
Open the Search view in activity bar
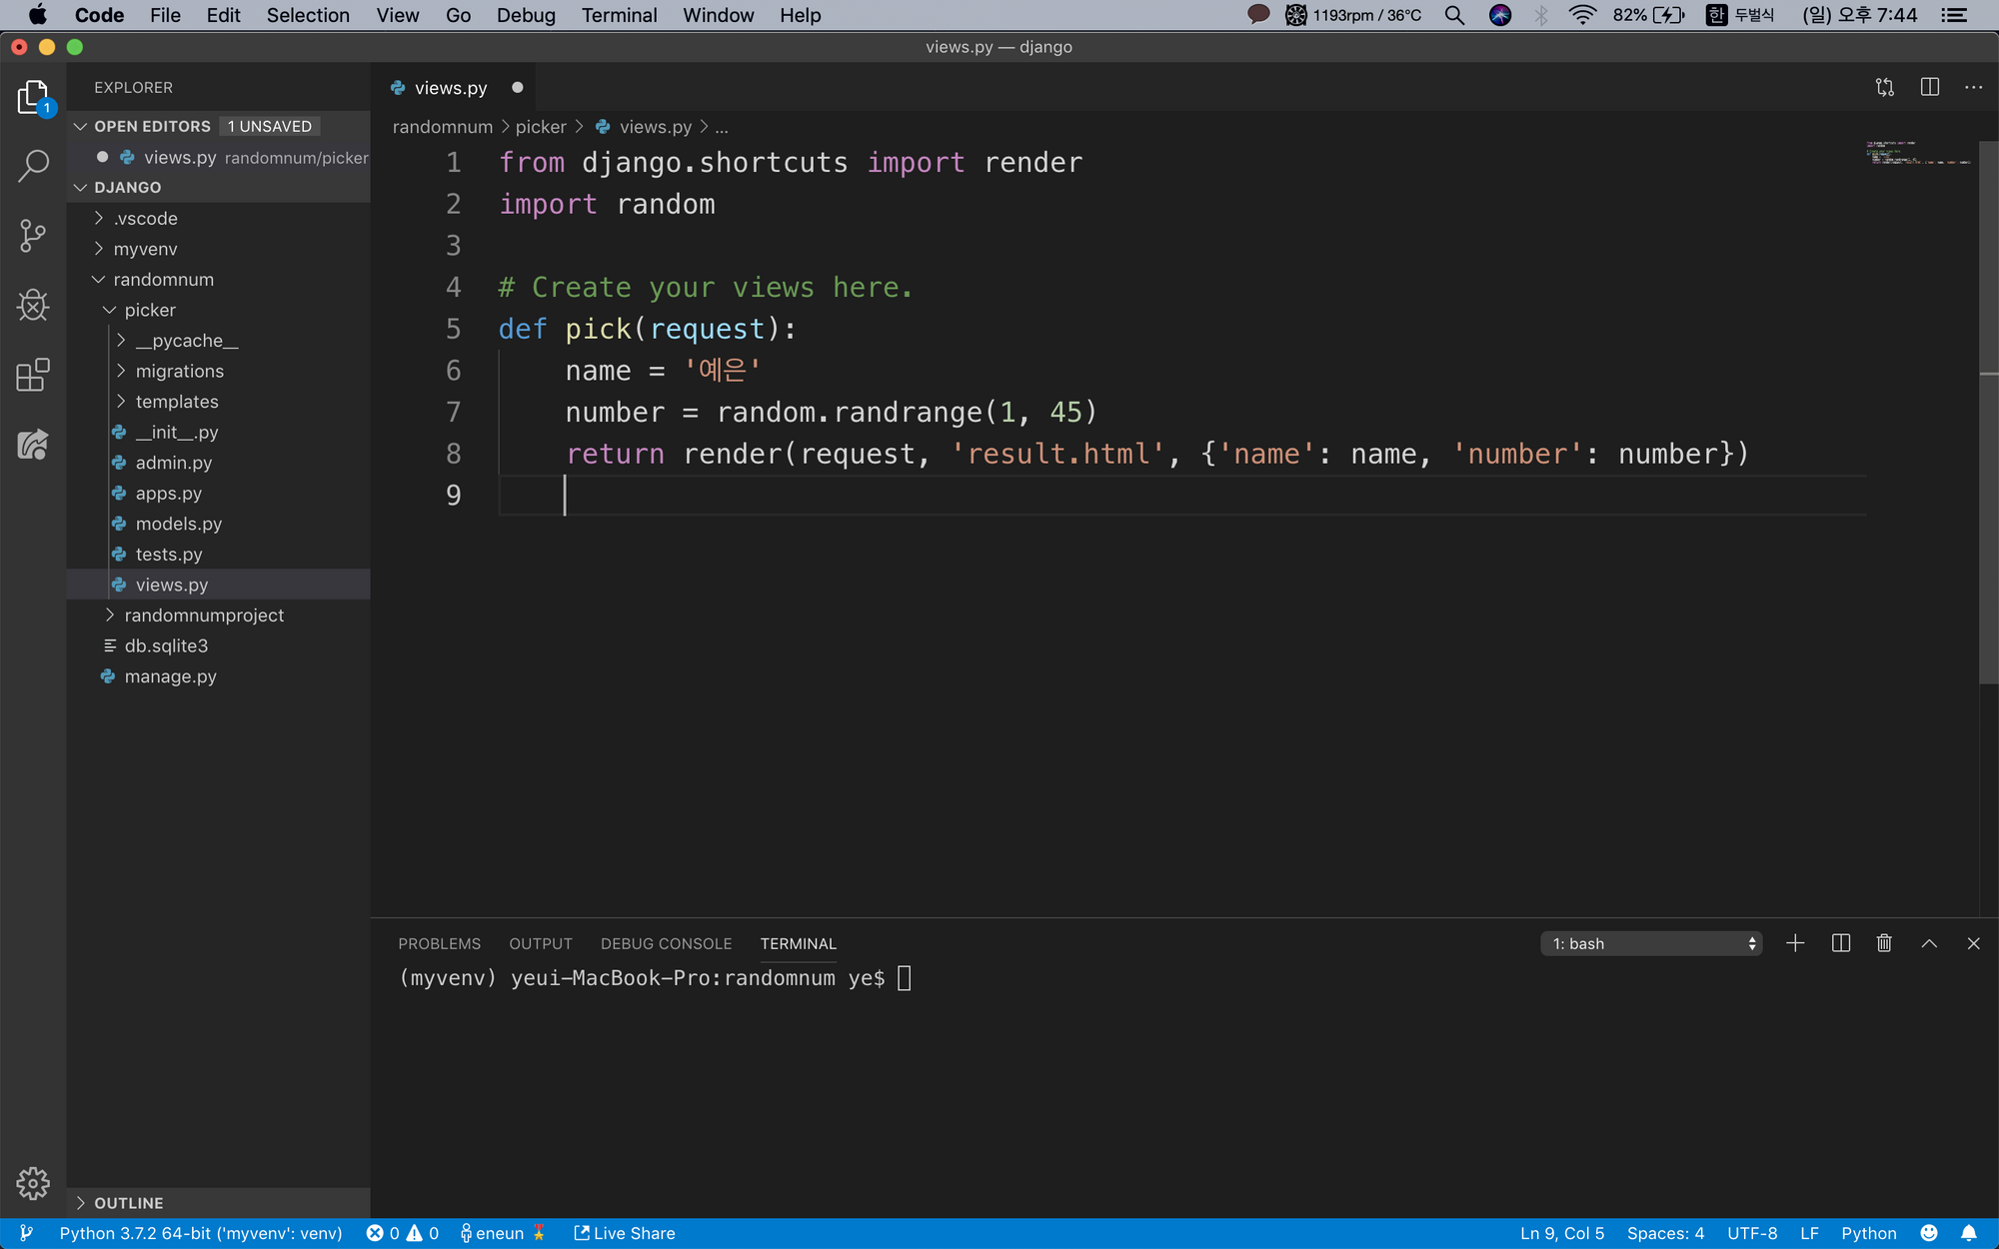(x=33, y=166)
